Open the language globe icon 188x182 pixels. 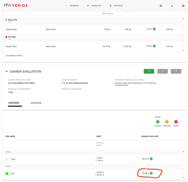coord(161,6)
